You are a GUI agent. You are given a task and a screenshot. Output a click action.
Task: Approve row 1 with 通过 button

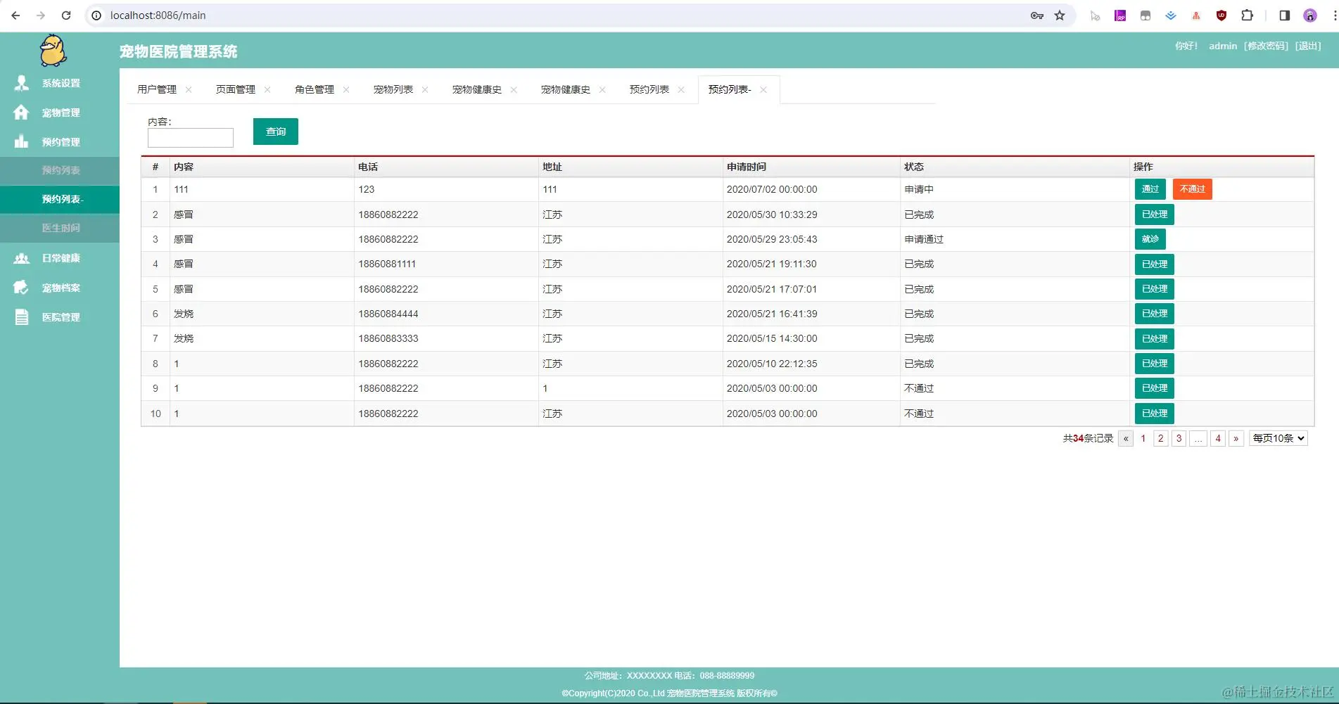pyautogui.click(x=1150, y=189)
